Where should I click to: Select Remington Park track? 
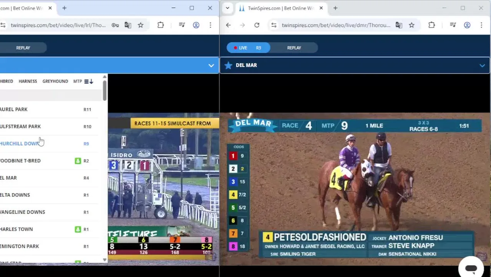[x=49, y=246]
